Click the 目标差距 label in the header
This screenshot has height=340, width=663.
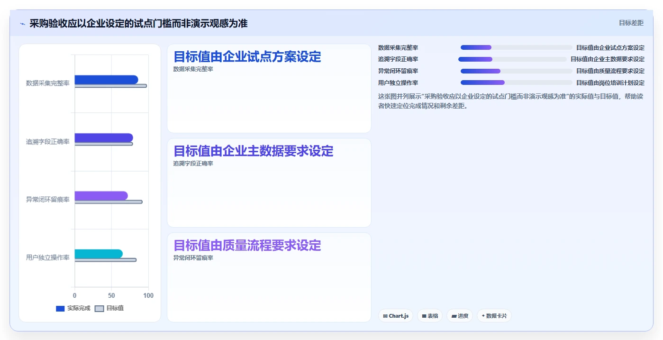[x=631, y=23]
